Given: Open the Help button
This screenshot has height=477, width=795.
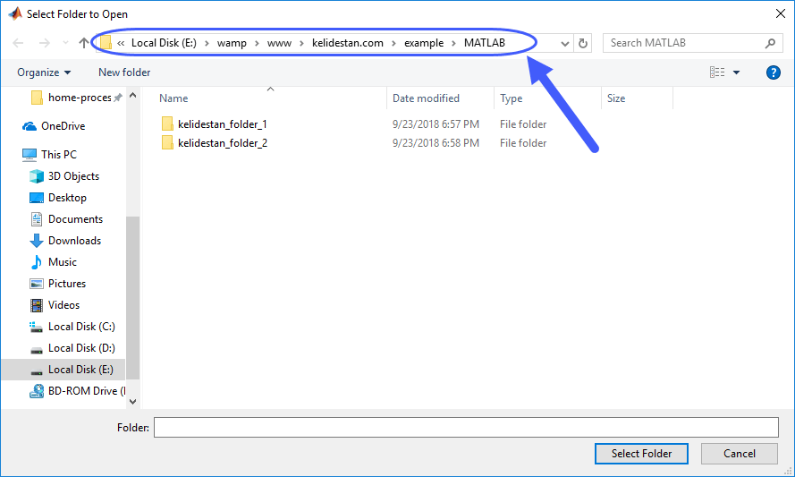Looking at the screenshot, I should pyautogui.click(x=774, y=72).
